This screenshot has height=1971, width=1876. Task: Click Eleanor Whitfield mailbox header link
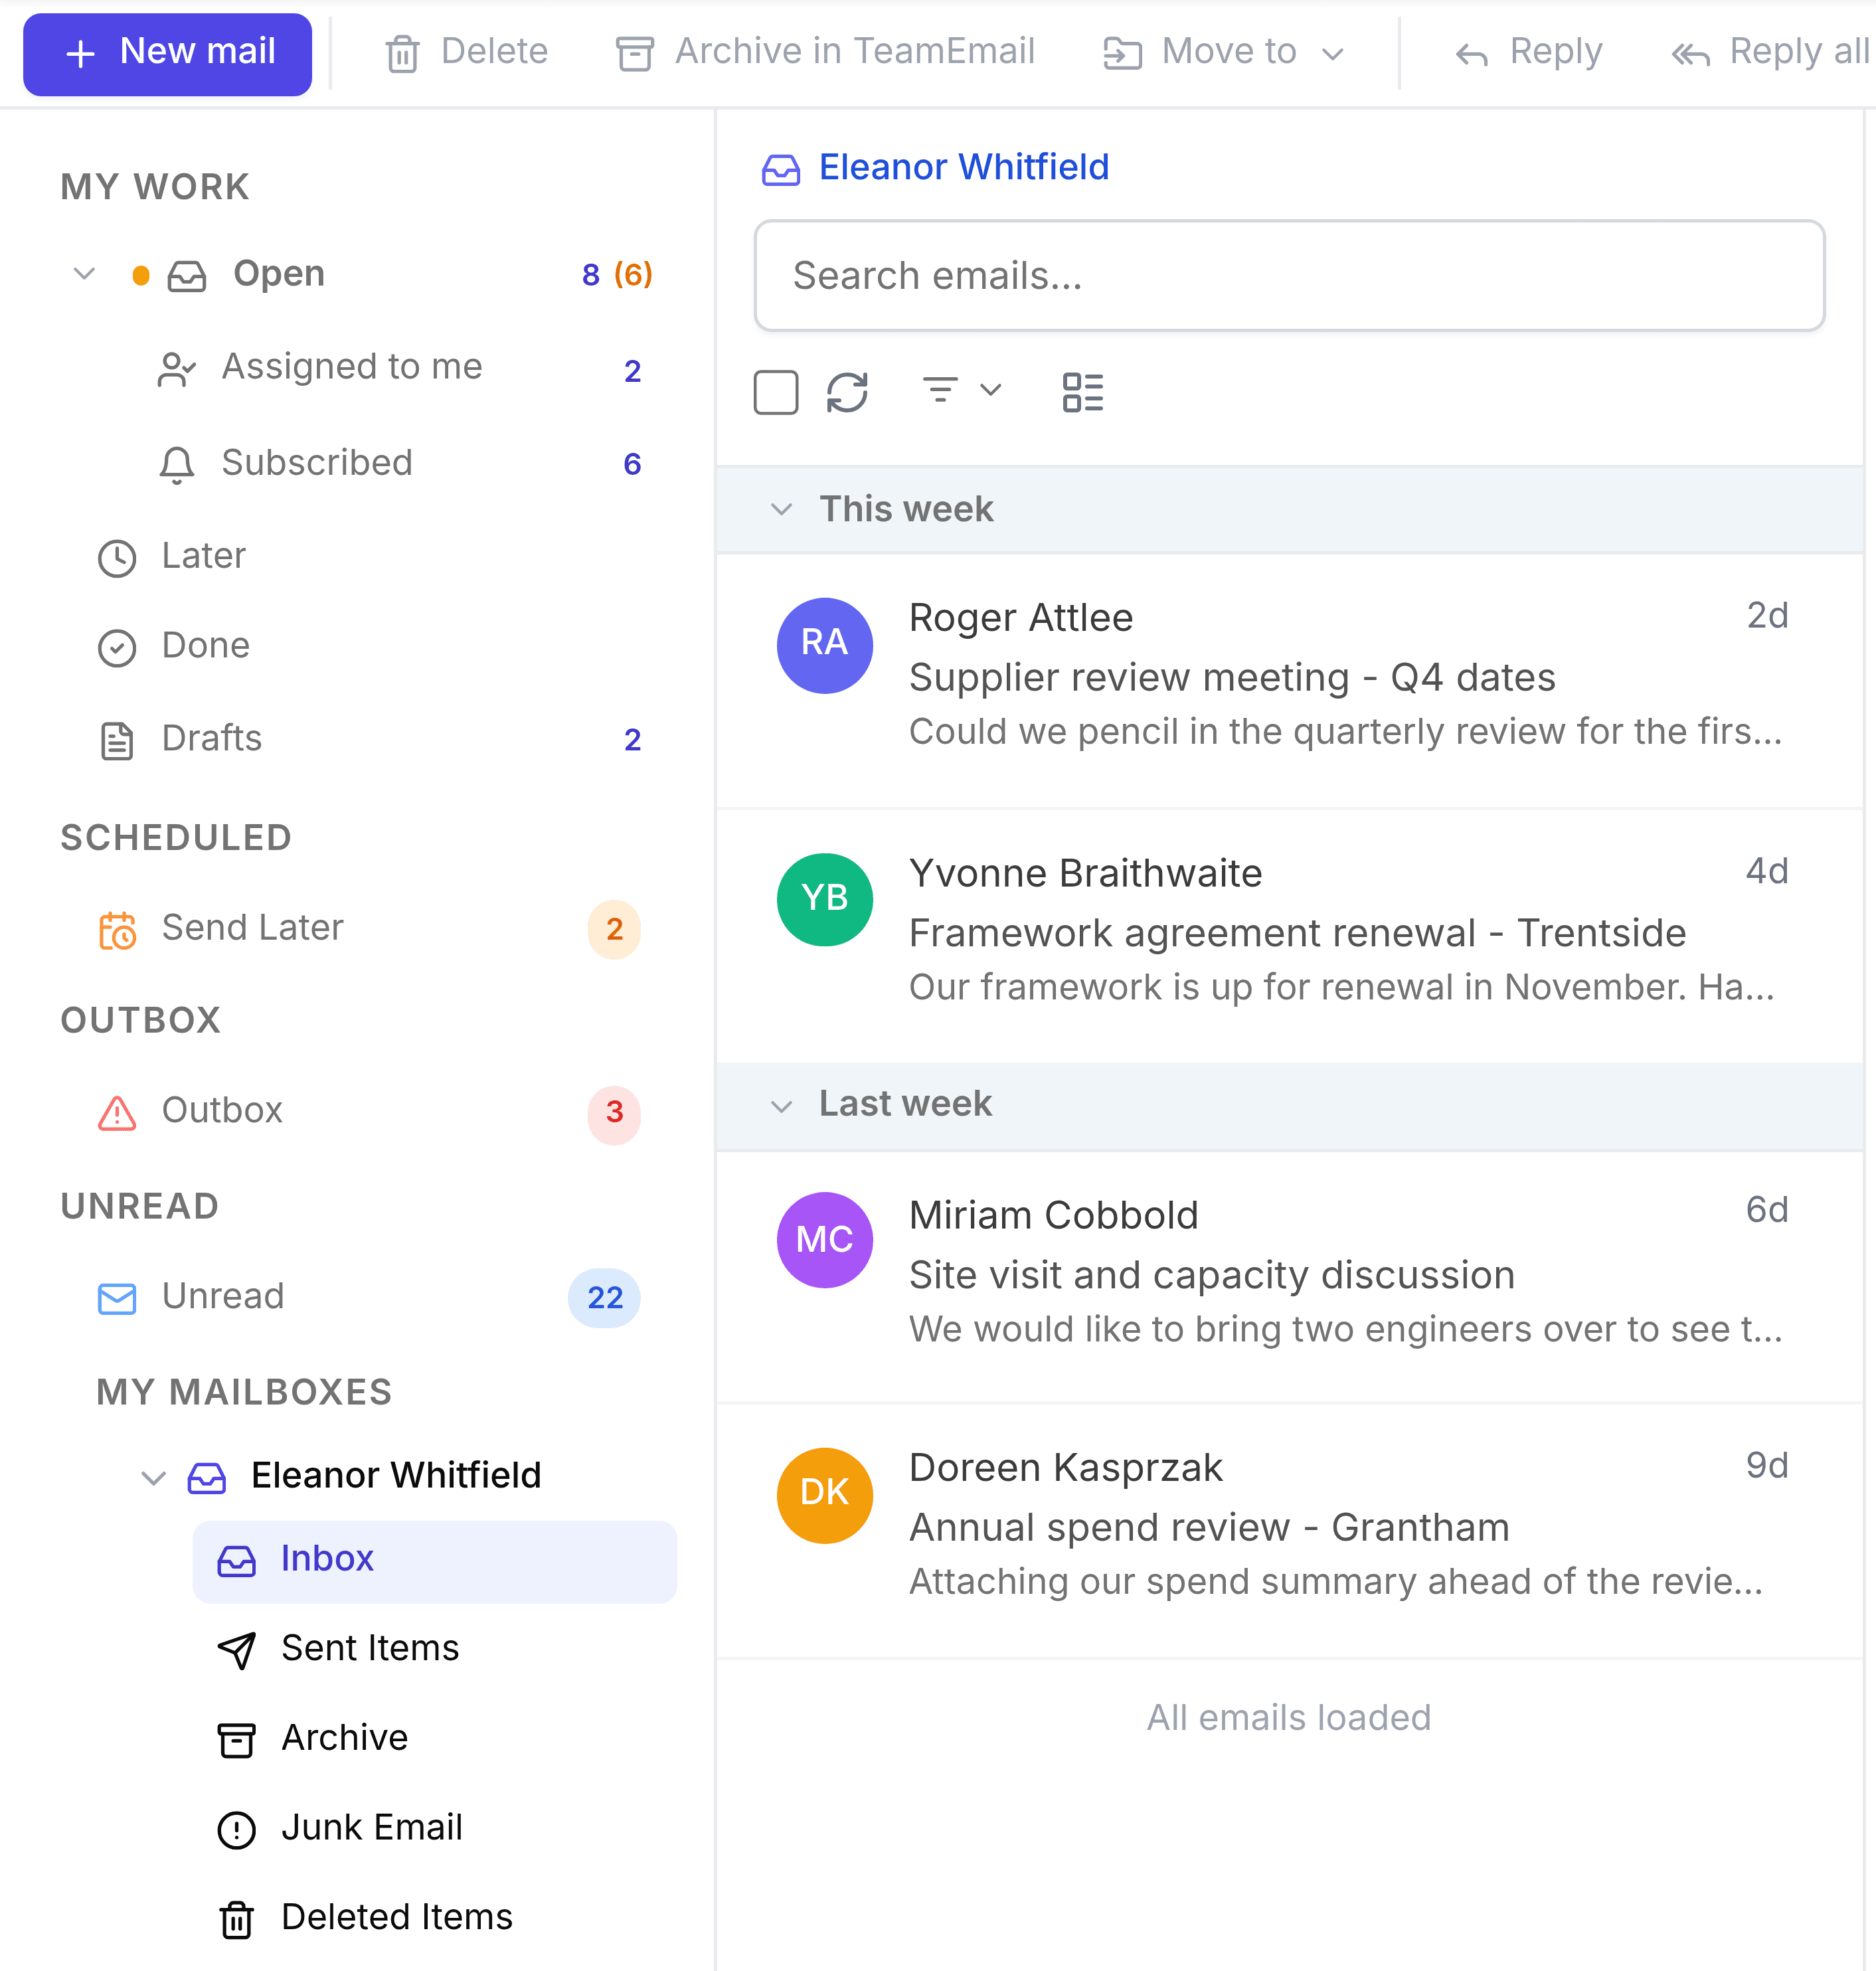click(x=963, y=167)
